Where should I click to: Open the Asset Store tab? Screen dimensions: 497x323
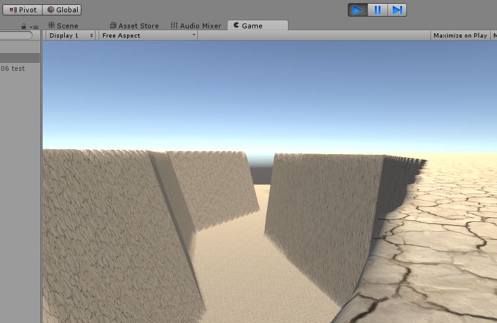tap(134, 26)
